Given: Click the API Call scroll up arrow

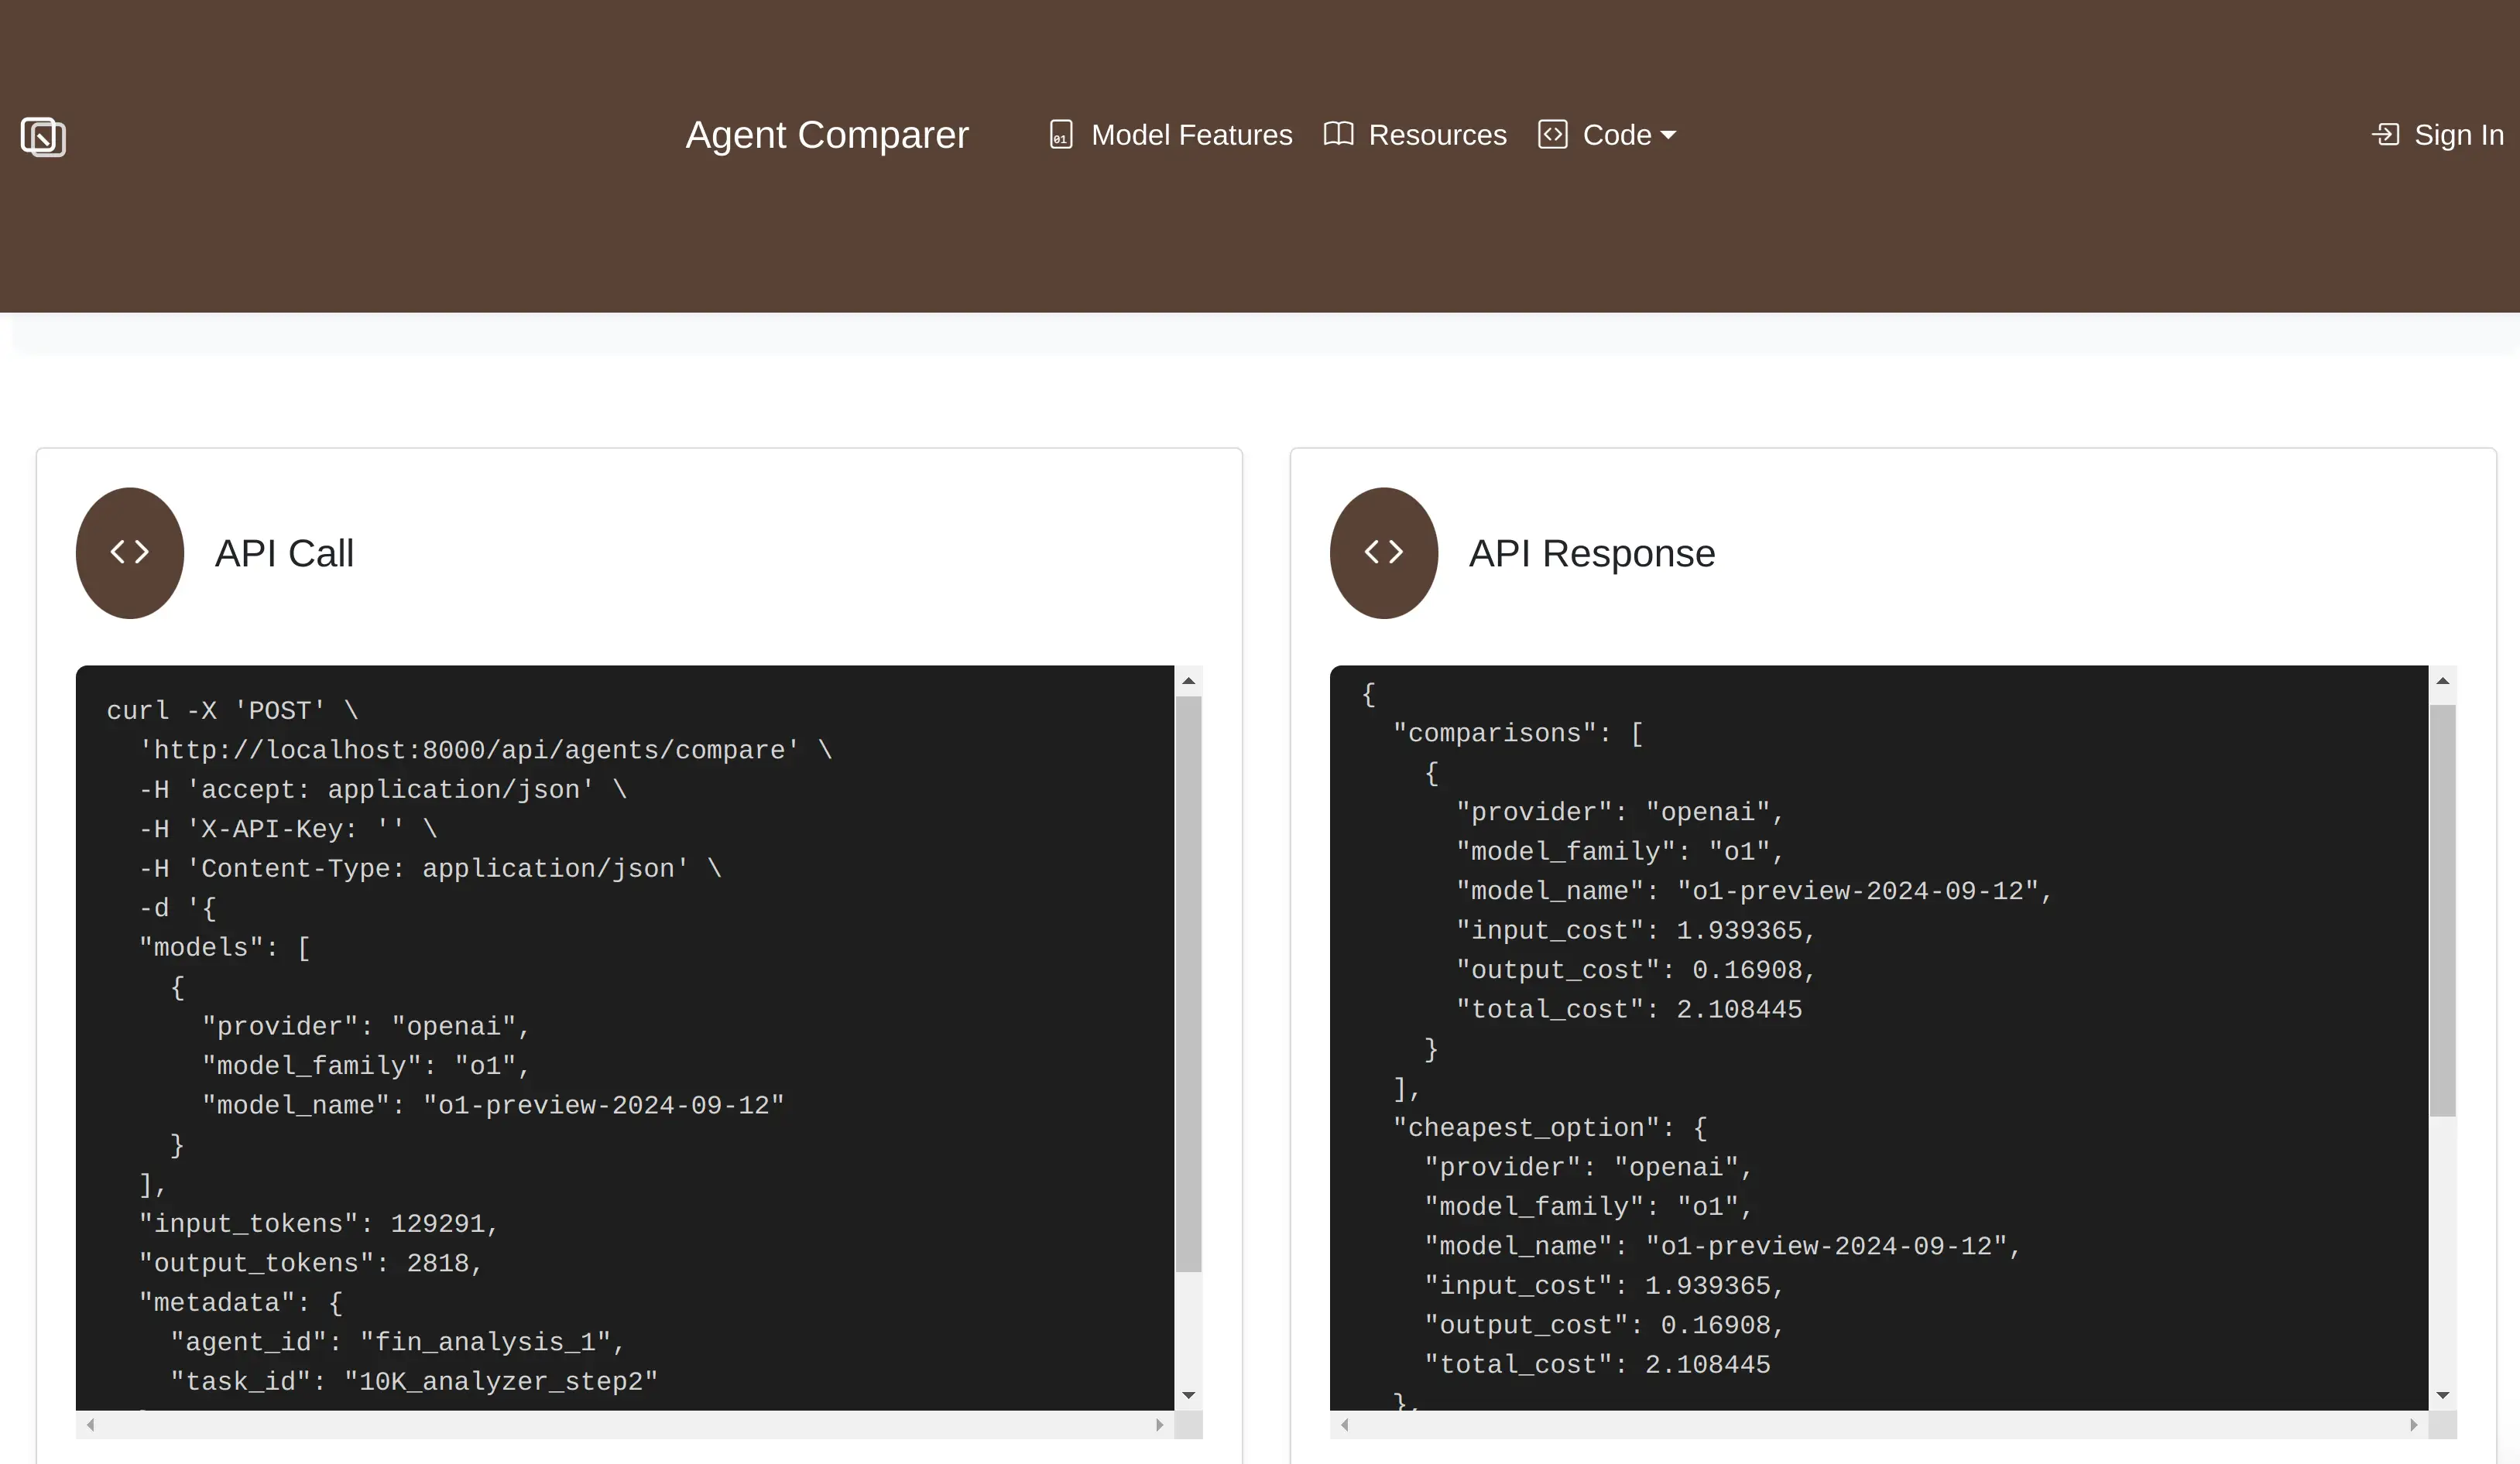Looking at the screenshot, I should 1188,680.
